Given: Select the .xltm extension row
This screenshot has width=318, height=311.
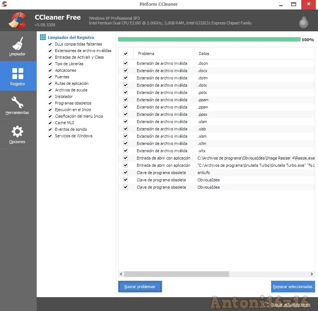Looking at the screenshot, I should pos(217,143).
